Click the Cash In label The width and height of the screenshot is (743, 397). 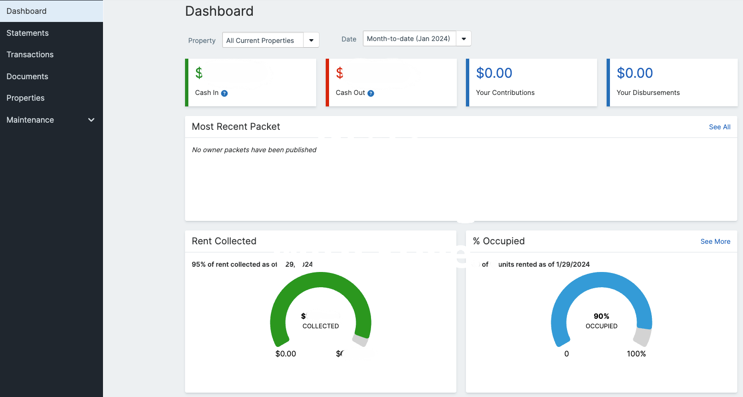coord(206,93)
